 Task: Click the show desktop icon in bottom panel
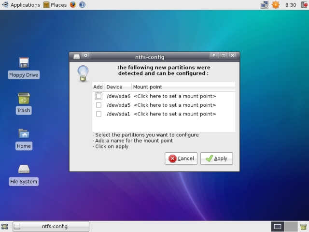pyautogui.click(x=4, y=227)
